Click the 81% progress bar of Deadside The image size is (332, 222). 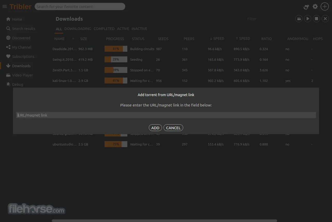(116, 49)
